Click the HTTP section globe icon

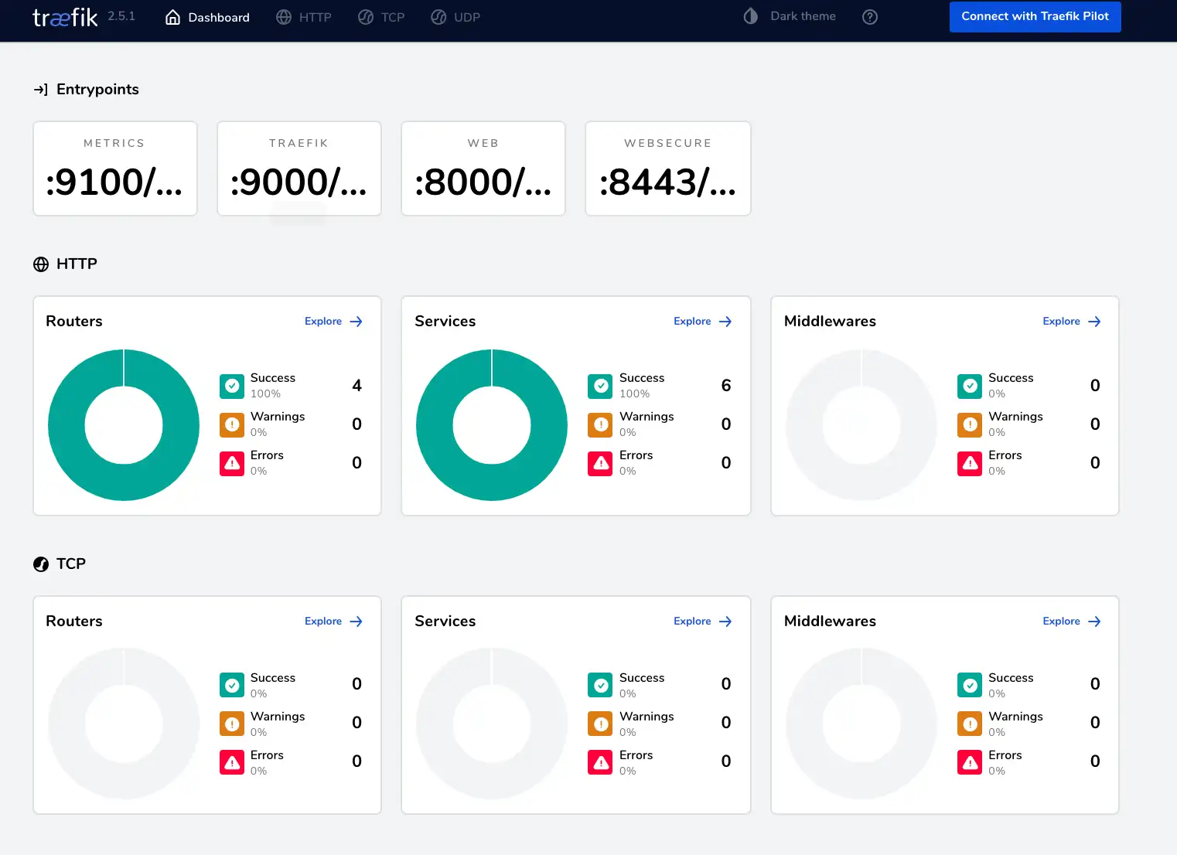click(x=41, y=264)
